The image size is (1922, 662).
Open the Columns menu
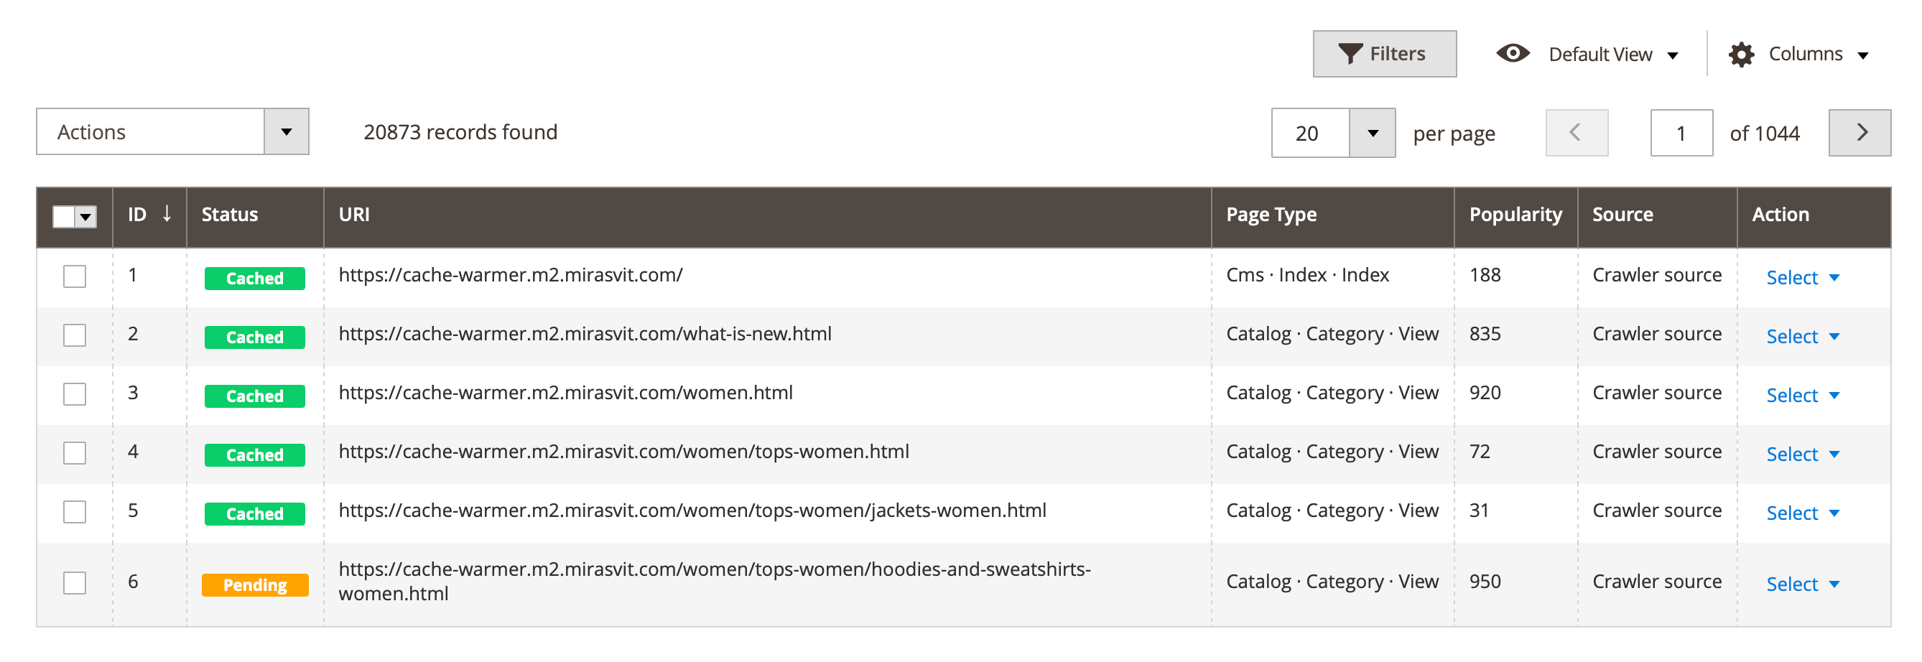1804,54
